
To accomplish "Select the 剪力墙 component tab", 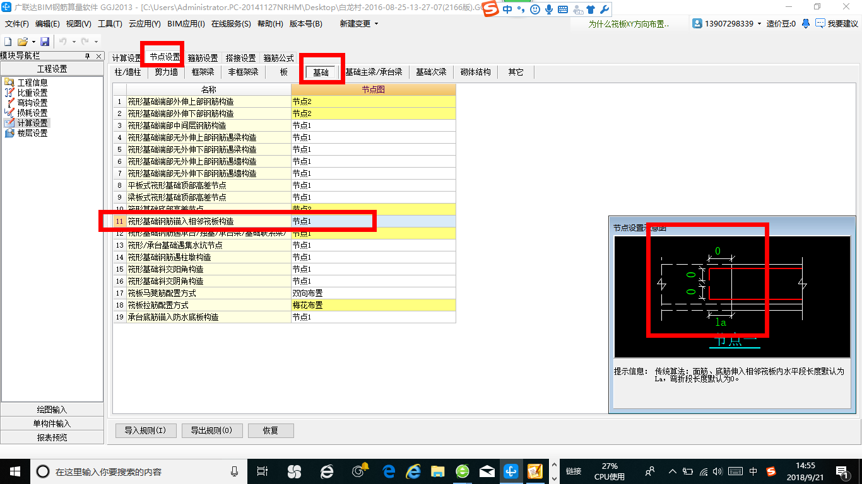I will pyautogui.click(x=166, y=72).
